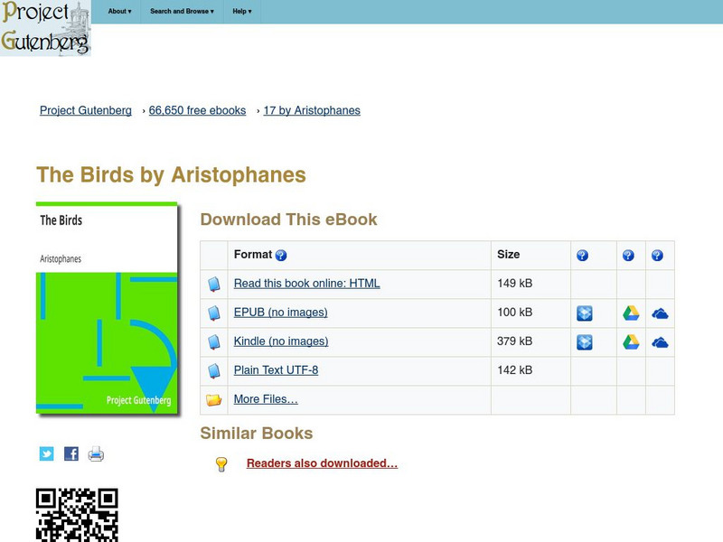Open Readers also downloaded… link

pos(323,463)
